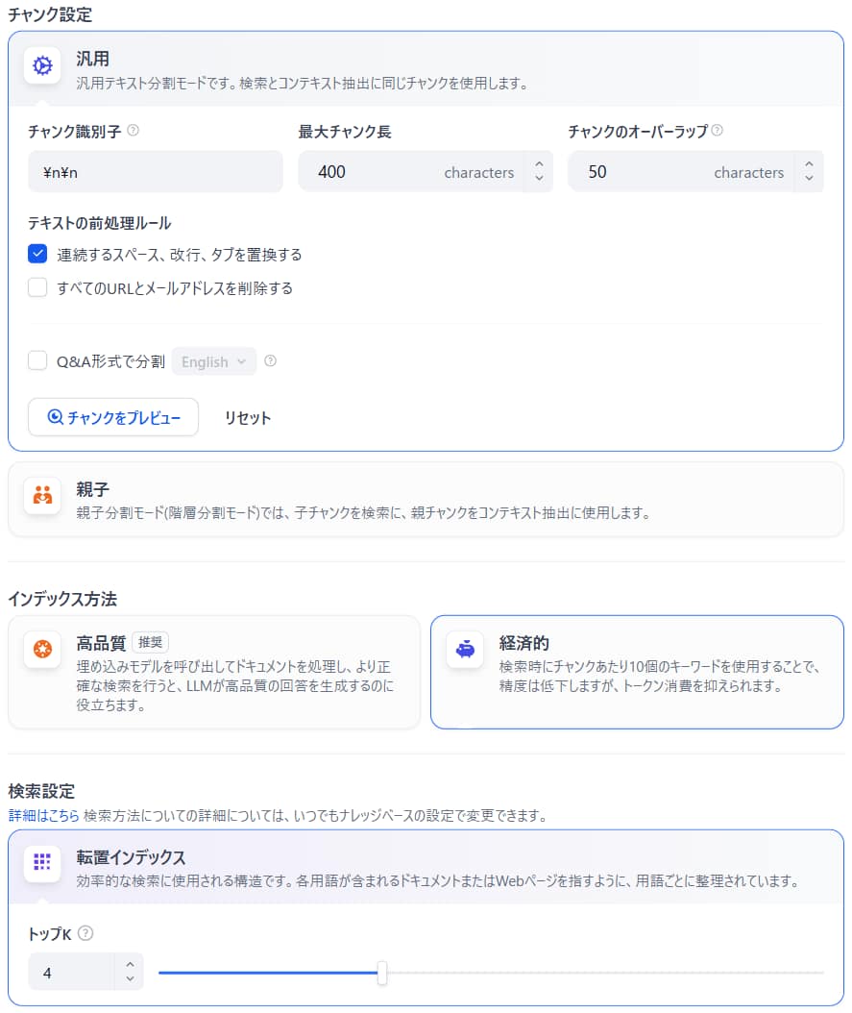The height and width of the screenshot is (1013, 852).
Task: Click the トップK slider handle
Action: point(382,973)
